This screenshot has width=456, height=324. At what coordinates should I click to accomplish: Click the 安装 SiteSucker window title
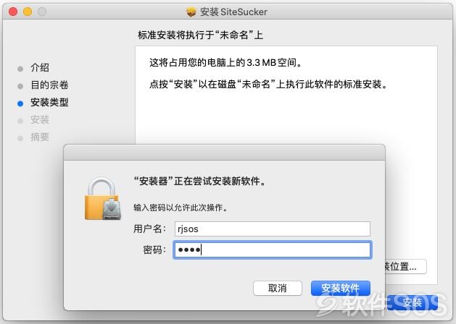click(233, 12)
